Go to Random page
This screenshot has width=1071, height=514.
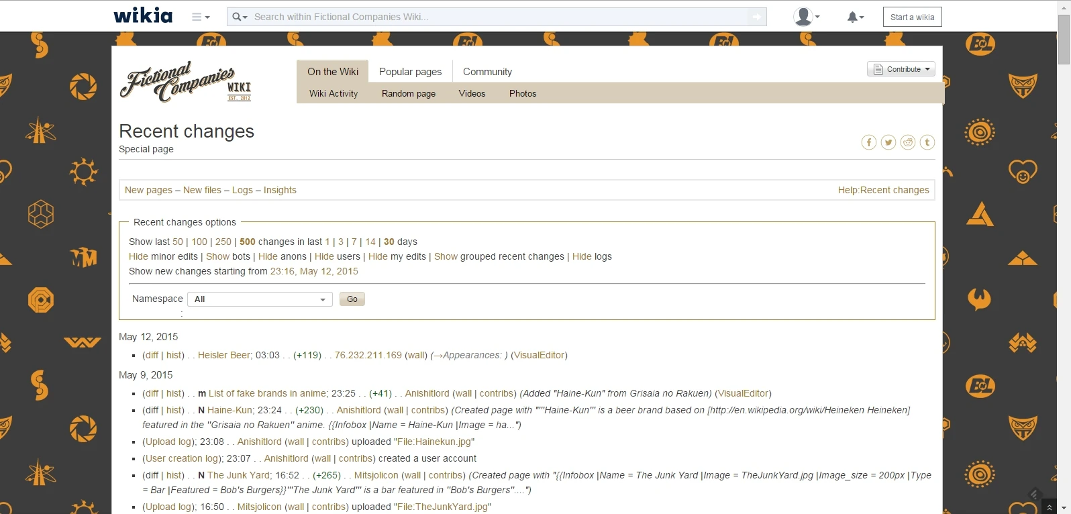[x=409, y=93]
